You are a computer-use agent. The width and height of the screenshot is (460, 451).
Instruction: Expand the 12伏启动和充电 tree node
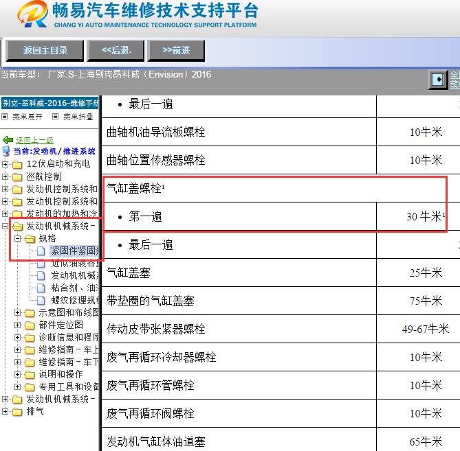click(x=5, y=164)
